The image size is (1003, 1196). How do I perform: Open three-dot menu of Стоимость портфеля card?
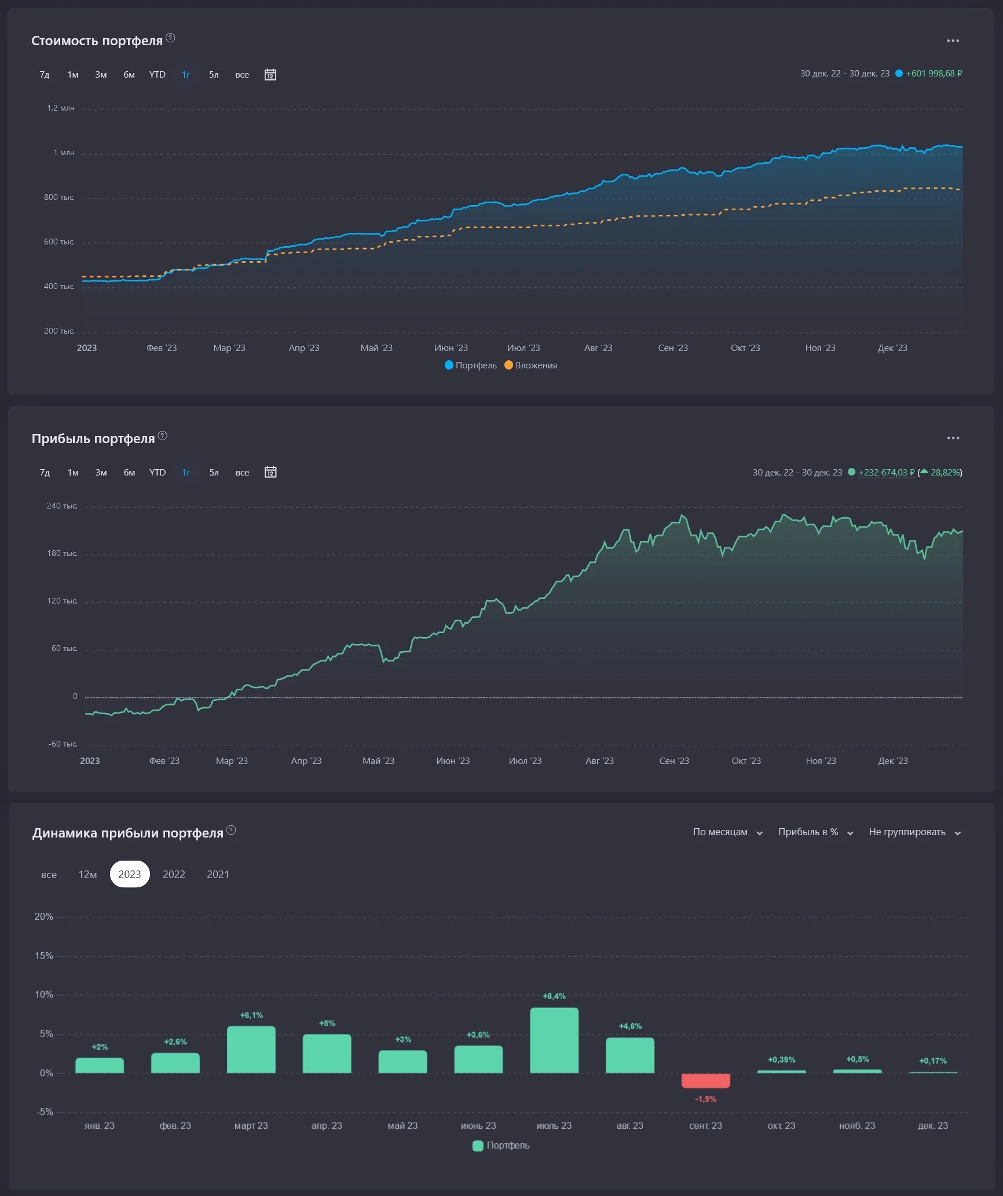tap(953, 41)
